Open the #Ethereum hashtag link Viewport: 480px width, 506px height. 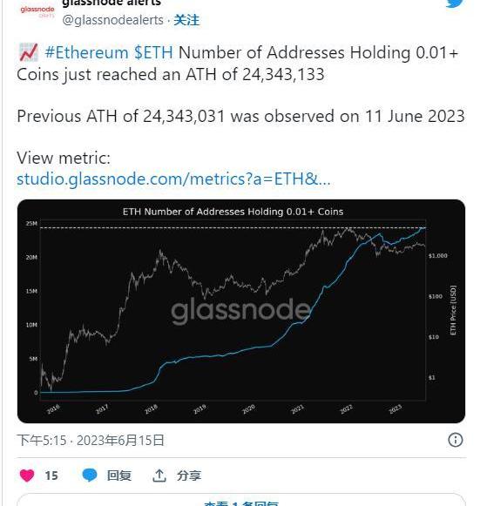(x=86, y=52)
